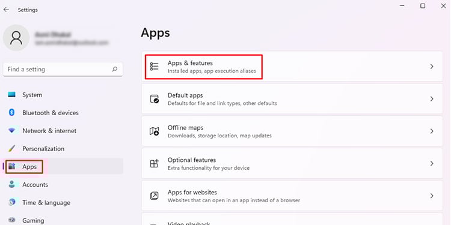The width and height of the screenshot is (451, 225).
Task: Click 'Installed apps, app execution aliases' text
Action: (212, 71)
